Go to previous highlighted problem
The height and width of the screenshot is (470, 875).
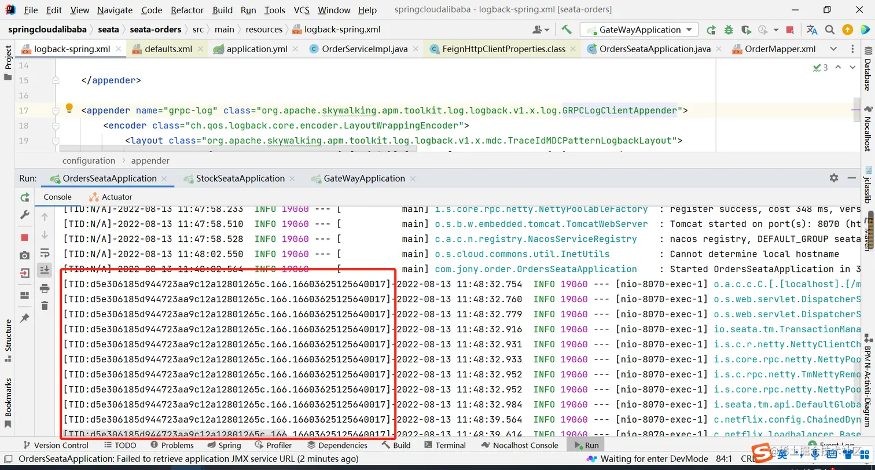click(x=837, y=68)
